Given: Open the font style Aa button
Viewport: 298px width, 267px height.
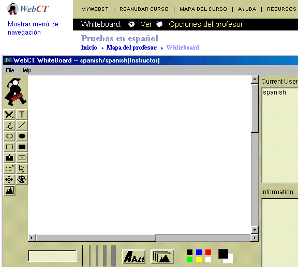Looking at the screenshot, I should 134,257.
